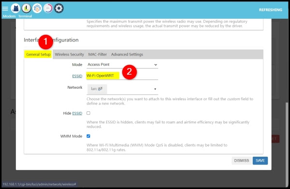290x189 pixels.
Task: Open the Modem cat icon
Action: pos(15,8)
